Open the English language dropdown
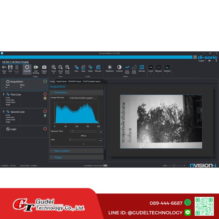 (202, 61)
